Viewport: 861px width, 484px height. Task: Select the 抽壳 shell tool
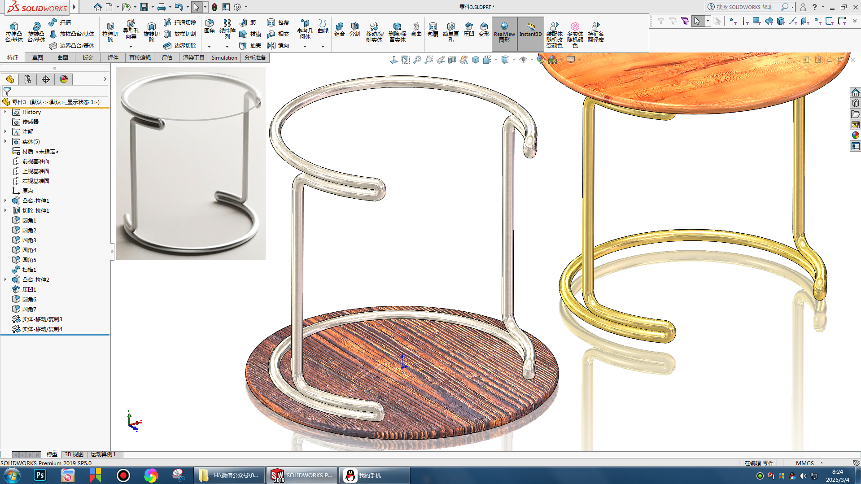click(x=250, y=45)
